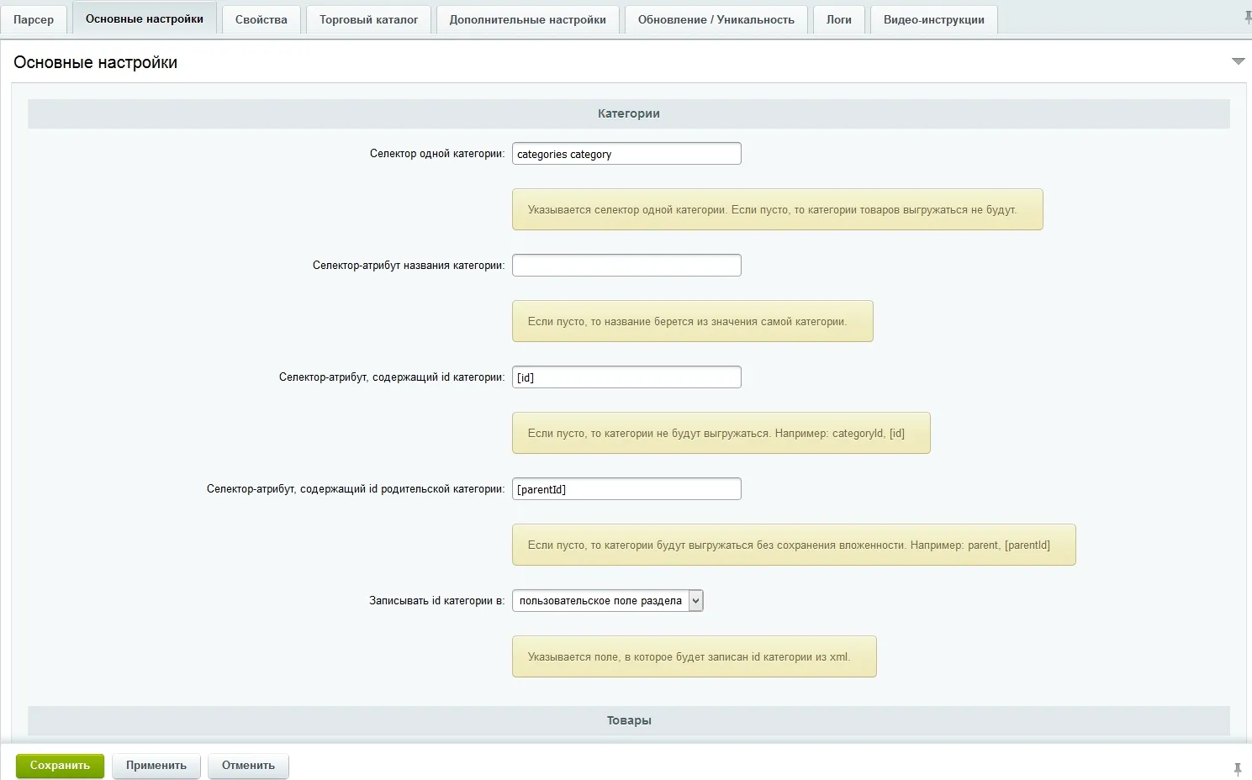Switch to the Парсер tab
Image resolution: width=1252 pixels, height=780 pixels.
34,19
